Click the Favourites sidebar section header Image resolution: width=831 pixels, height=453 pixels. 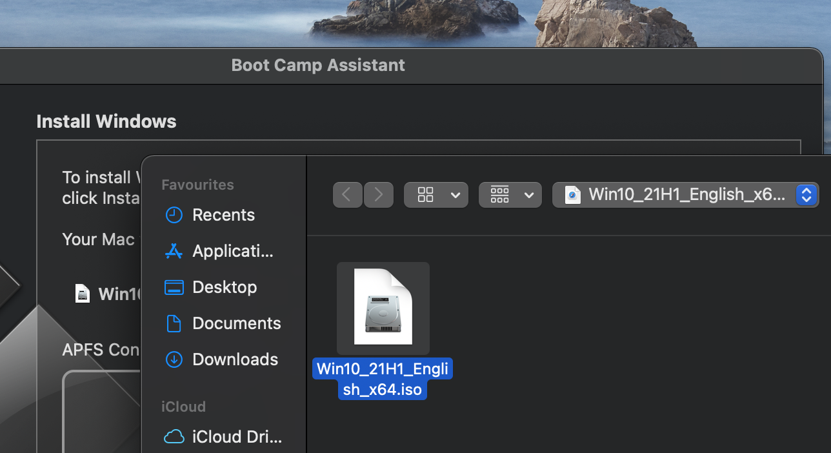click(x=197, y=185)
